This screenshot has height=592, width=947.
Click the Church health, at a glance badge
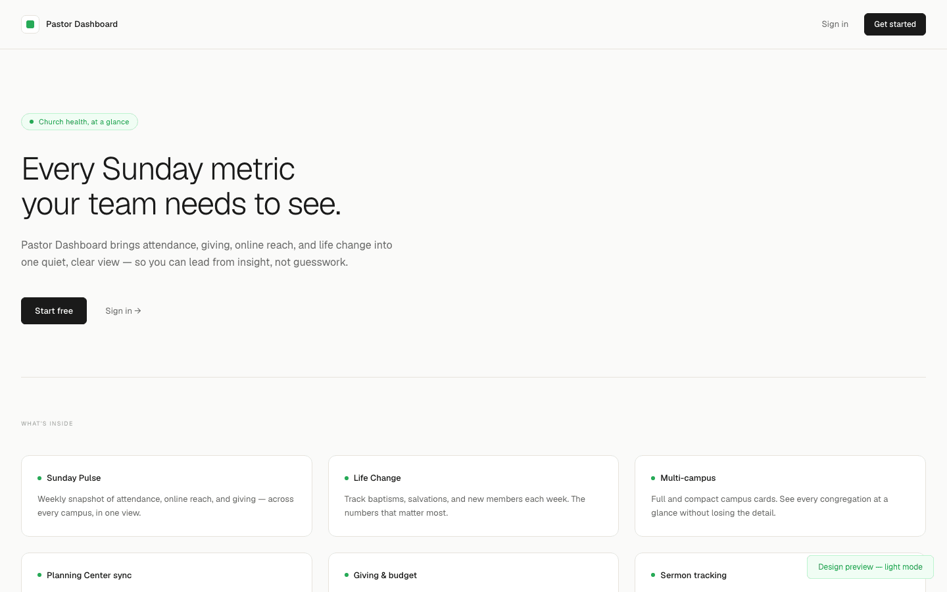pyautogui.click(x=80, y=122)
